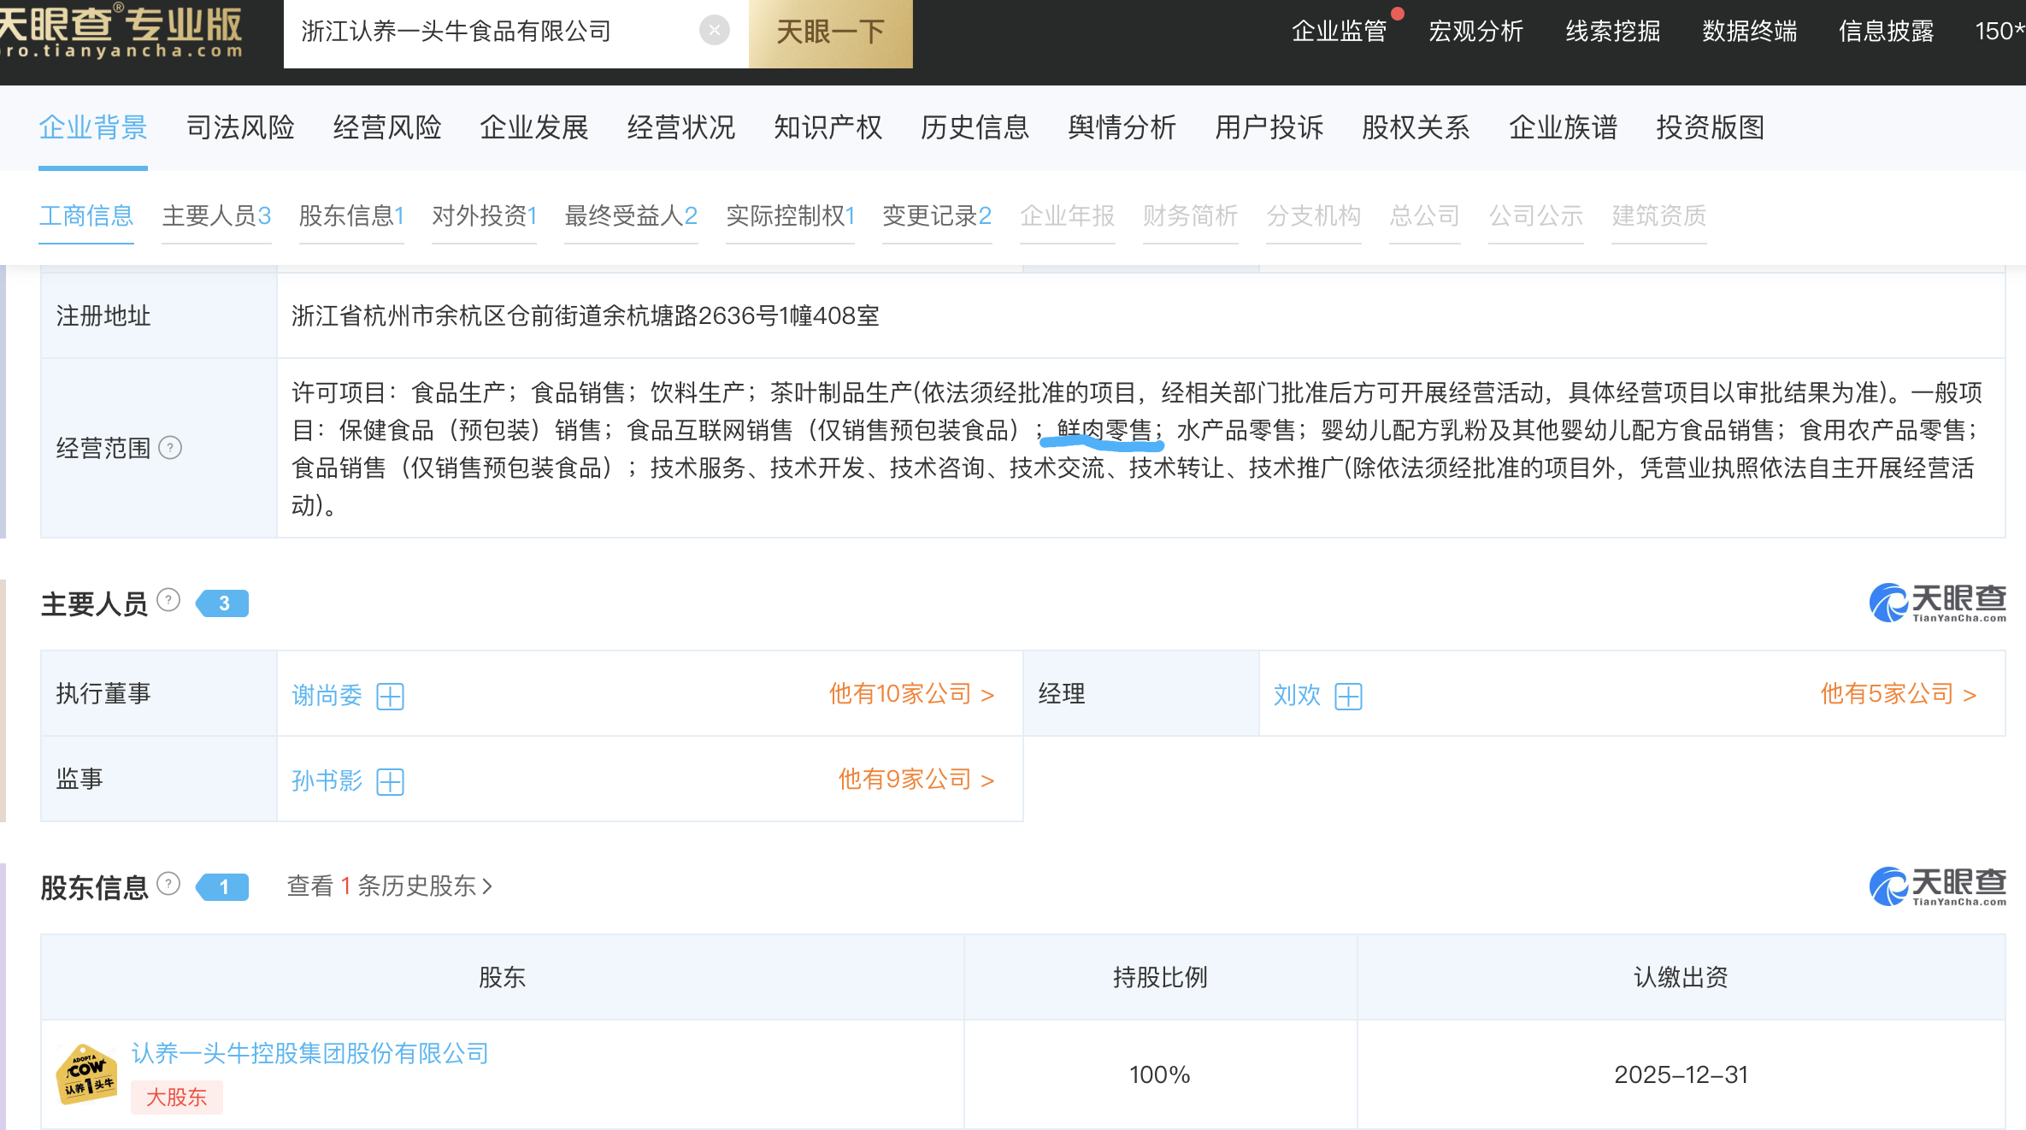Clear the search box with X icon
Screen dimensions: 2026x1130
click(714, 31)
